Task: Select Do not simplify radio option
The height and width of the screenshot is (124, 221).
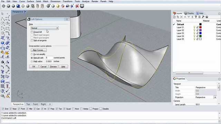Action: coord(32,54)
